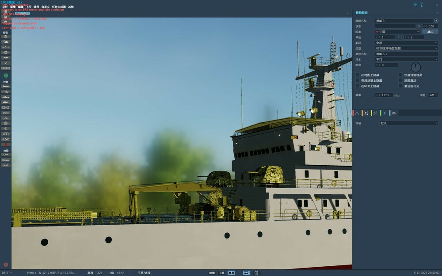Open the DFLT dropdown in status bar
The width and height of the screenshot is (442, 276).
tap(7, 272)
